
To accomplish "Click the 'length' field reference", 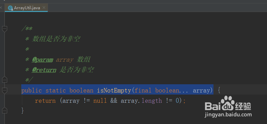I will [x=152, y=101].
